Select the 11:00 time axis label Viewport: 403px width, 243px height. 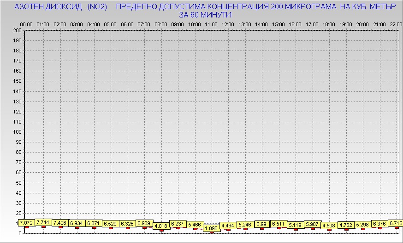pos(211,24)
